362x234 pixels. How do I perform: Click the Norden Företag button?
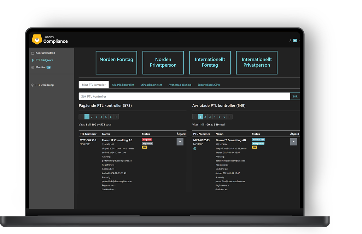coord(116,63)
